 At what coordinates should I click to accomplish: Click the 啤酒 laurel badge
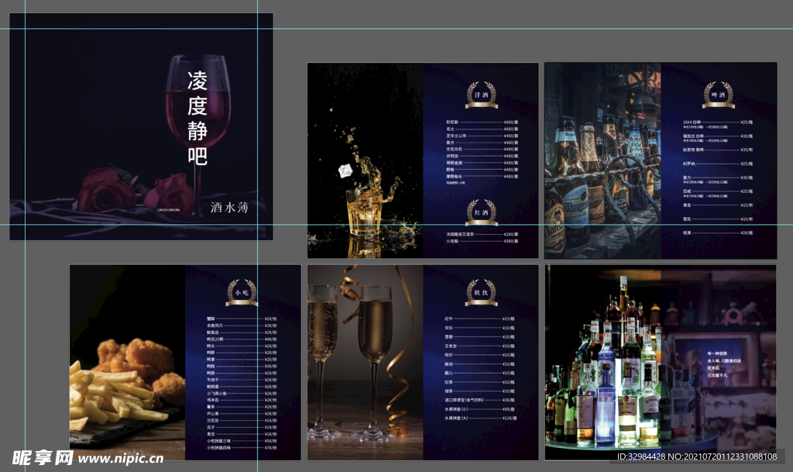click(x=718, y=94)
